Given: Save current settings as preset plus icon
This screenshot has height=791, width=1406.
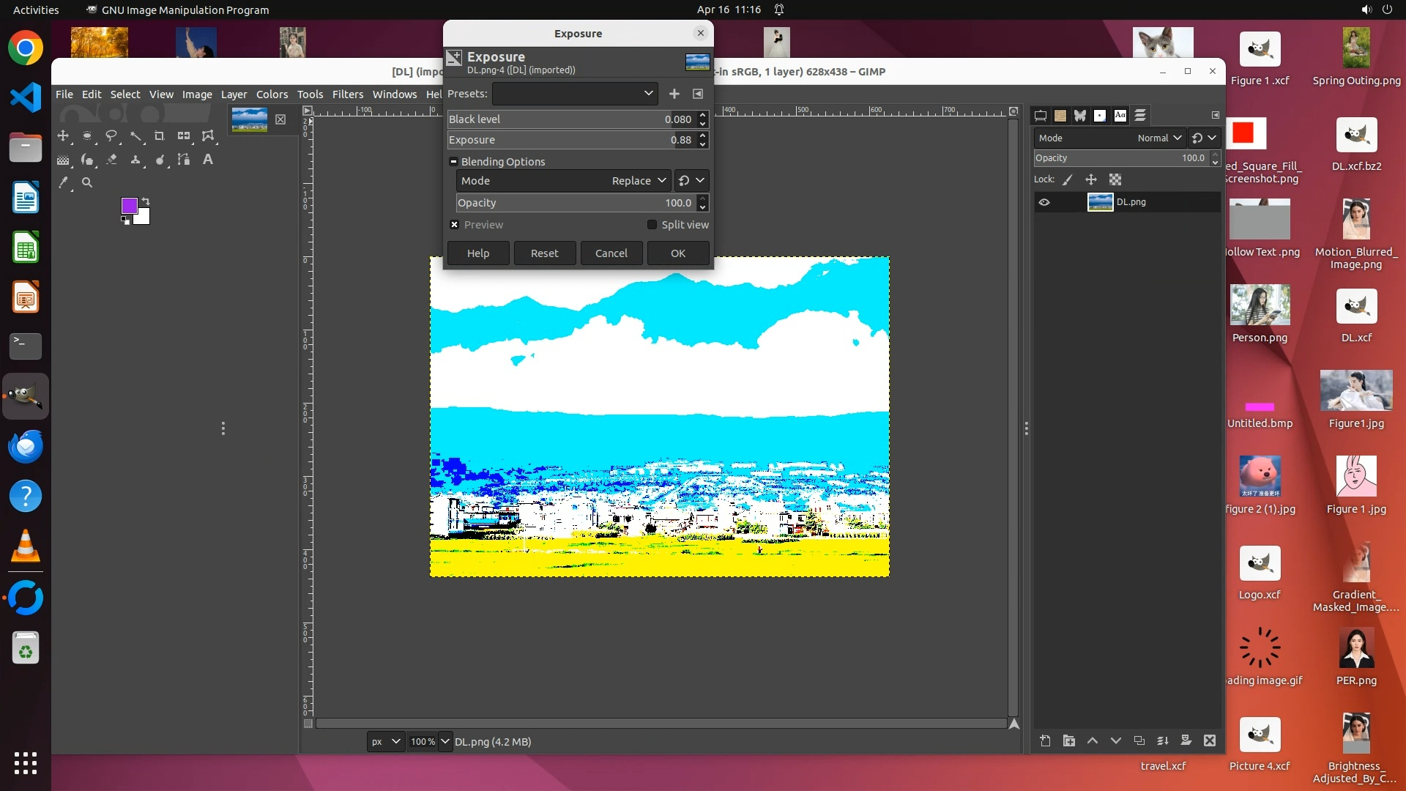Looking at the screenshot, I should coord(674,94).
